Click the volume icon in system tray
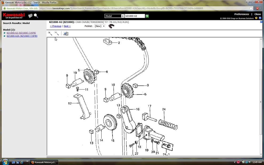Viewport: 264px width, 165px height. click(x=250, y=162)
